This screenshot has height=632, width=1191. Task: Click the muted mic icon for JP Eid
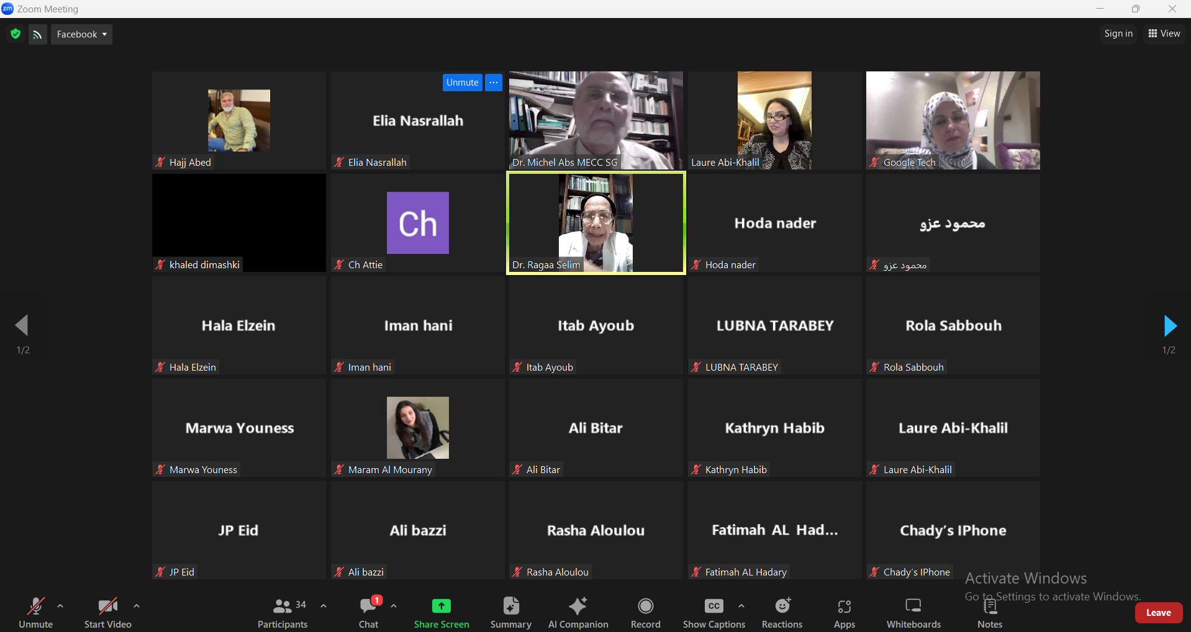pyautogui.click(x=161, y=572)
